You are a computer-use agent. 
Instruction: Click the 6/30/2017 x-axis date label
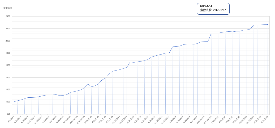[18, 119]
